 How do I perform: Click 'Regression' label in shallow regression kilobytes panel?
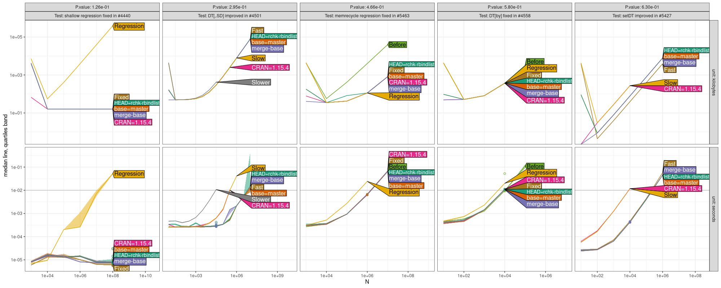(x=129, y=26)
